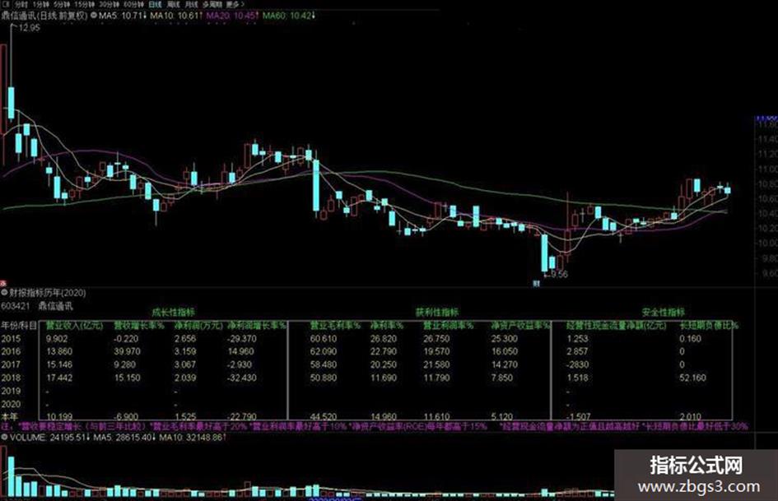Click the 39.970 revenue growth value

point(127,352)
